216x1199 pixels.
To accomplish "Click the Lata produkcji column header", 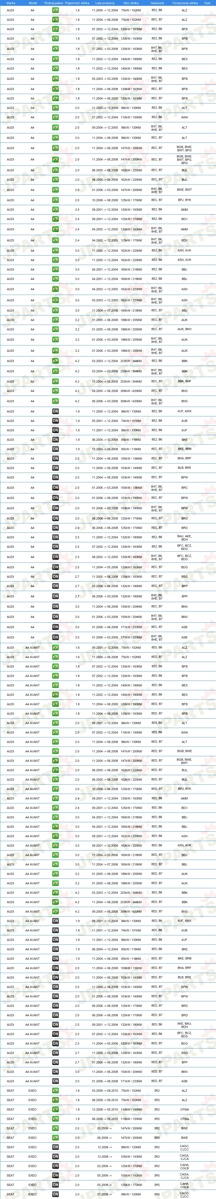I will click(105, 3).
